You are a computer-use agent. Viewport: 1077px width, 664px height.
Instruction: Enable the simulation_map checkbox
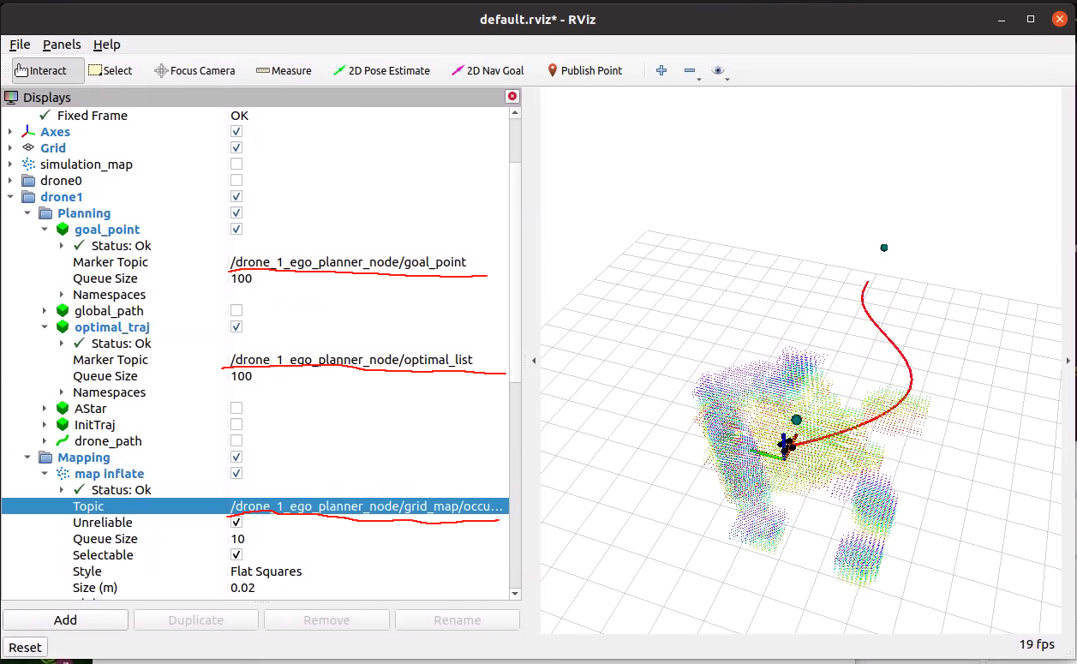(236, 164)
